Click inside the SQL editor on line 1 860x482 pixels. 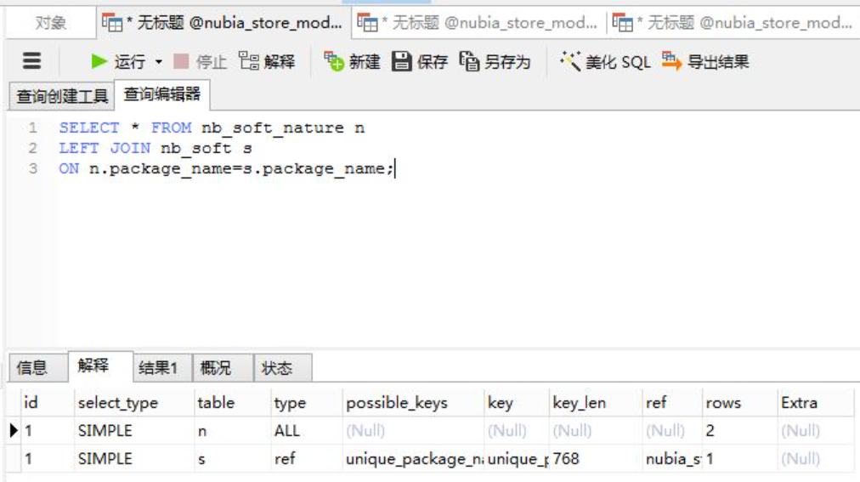212,128
